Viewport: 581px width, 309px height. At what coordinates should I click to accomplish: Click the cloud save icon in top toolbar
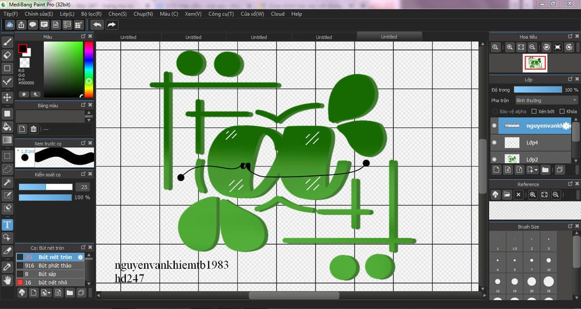[x=10, y=25]
